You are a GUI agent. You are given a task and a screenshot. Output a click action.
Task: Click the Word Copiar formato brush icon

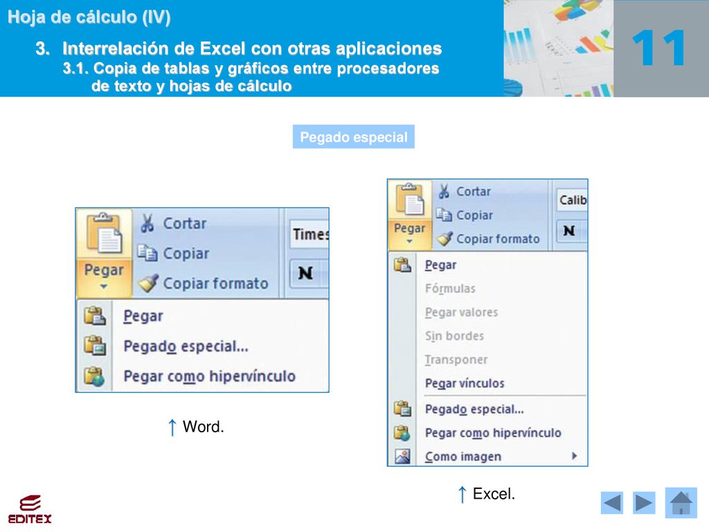coord(148,283)
